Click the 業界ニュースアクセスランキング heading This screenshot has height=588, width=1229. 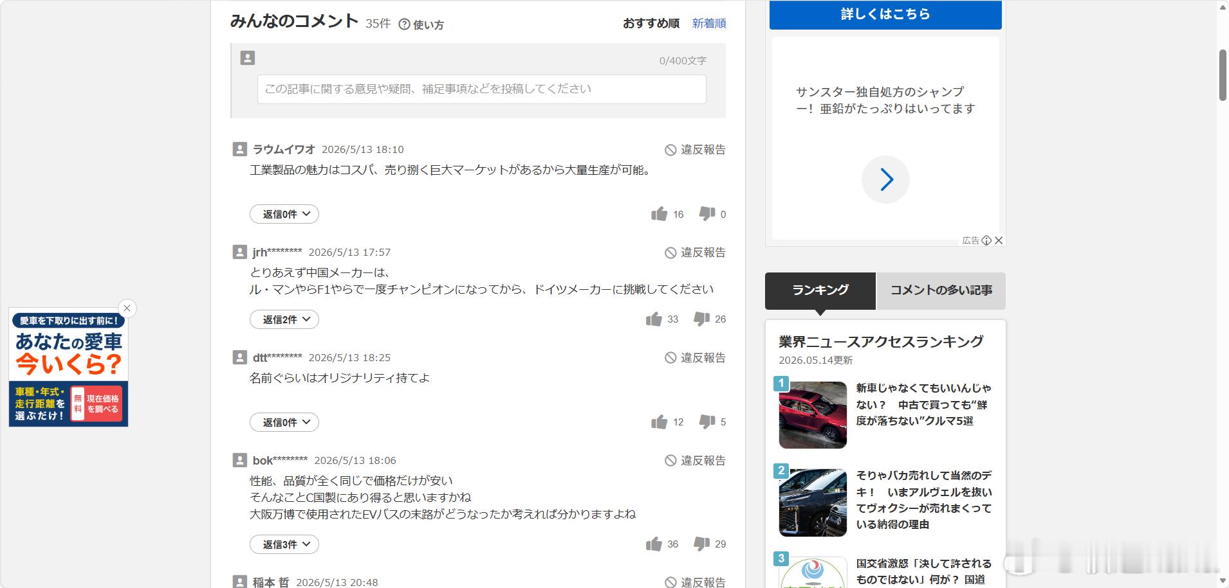[x=881, y=341]
